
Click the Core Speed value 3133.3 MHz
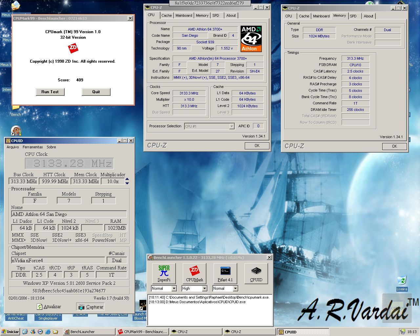coord(189,93)
